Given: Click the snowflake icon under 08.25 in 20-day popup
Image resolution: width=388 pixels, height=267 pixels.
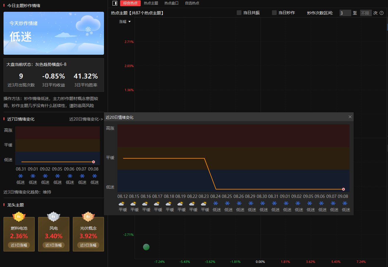Looking at the screenshot, I should (227, 203).
